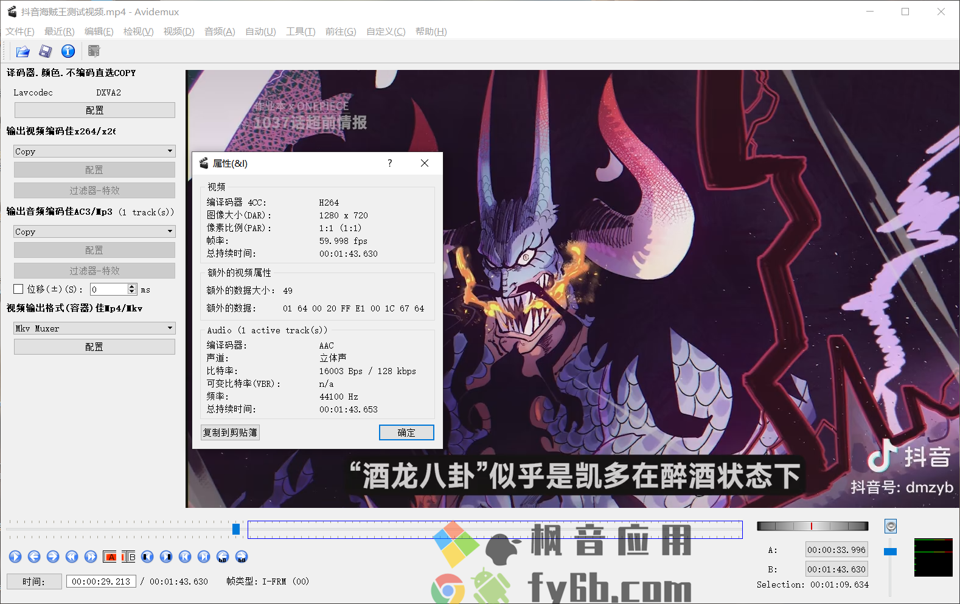This screenshot has height=604, width=960.
Task: Go to the previous black frame icon
Action: click(x=147, y=557)
